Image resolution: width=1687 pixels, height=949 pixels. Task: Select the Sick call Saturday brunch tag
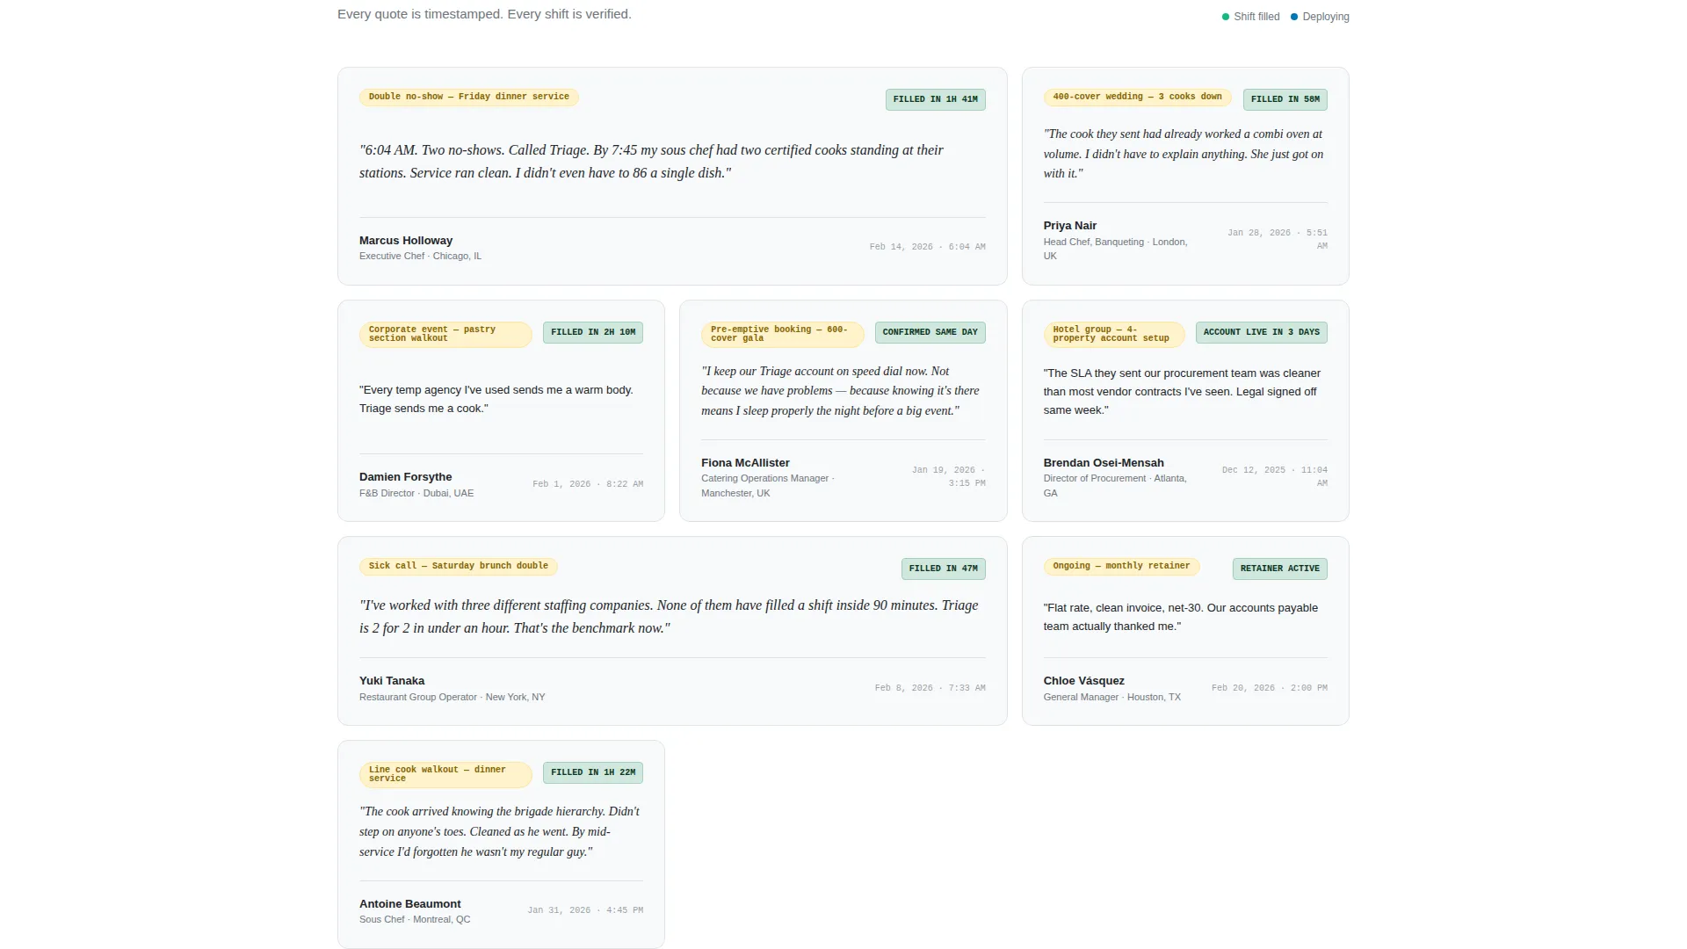458,566
